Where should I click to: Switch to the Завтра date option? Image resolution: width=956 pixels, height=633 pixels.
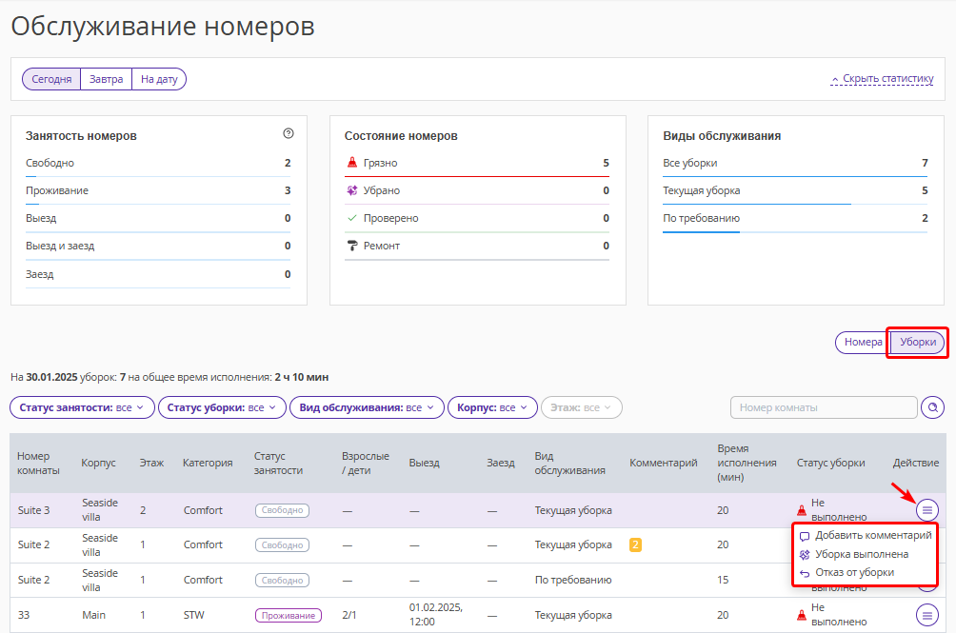click(106, 79)
